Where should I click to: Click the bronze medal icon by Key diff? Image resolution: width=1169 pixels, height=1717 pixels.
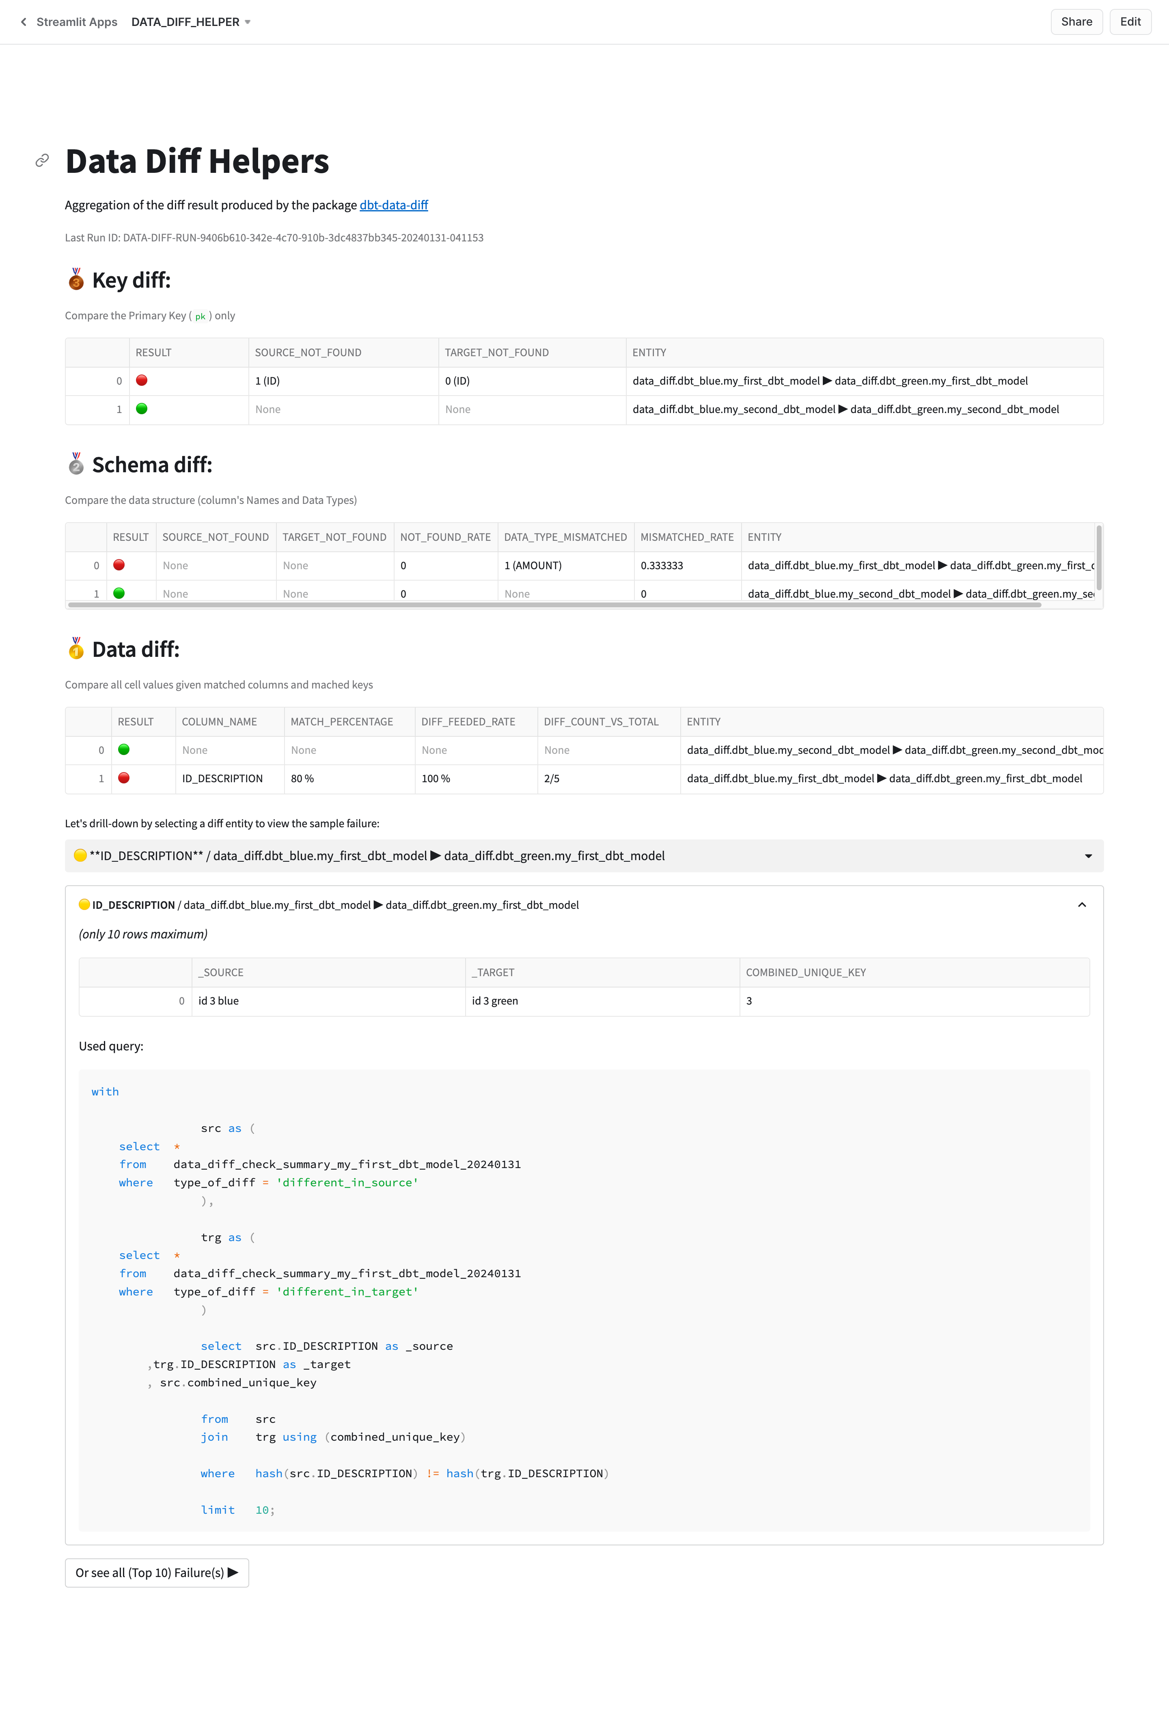point(76,279)
